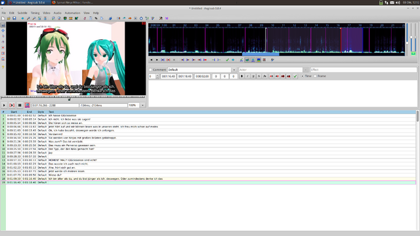Play current line in video
The height and width of the screenshot is (236, 420).
(x=12, y=106)
